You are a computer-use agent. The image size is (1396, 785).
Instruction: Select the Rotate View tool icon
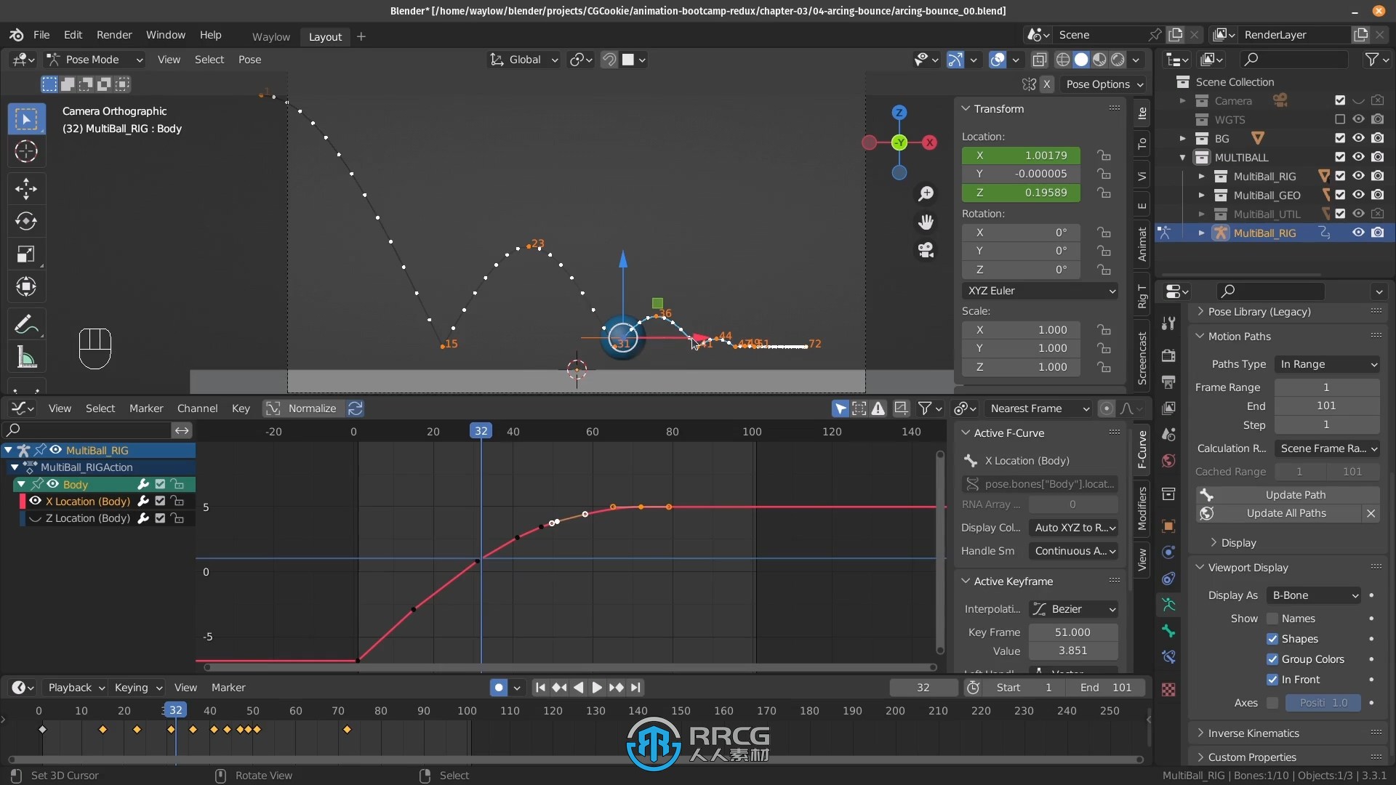(x=220, y=774)
